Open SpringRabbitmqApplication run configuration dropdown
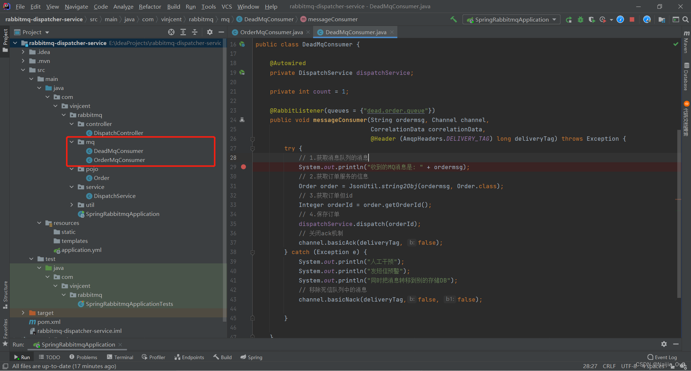The width and height of the screenshot is (691, 371). click(511, 19)
